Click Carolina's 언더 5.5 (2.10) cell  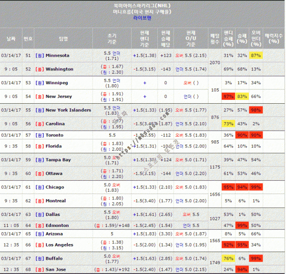click(191, 124)
